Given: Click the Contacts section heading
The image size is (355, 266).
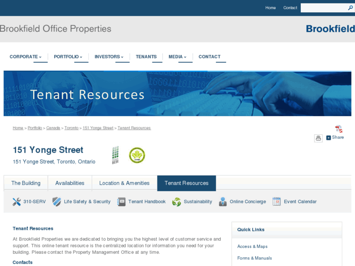Looking at the screenshot, I should [22, 263].
